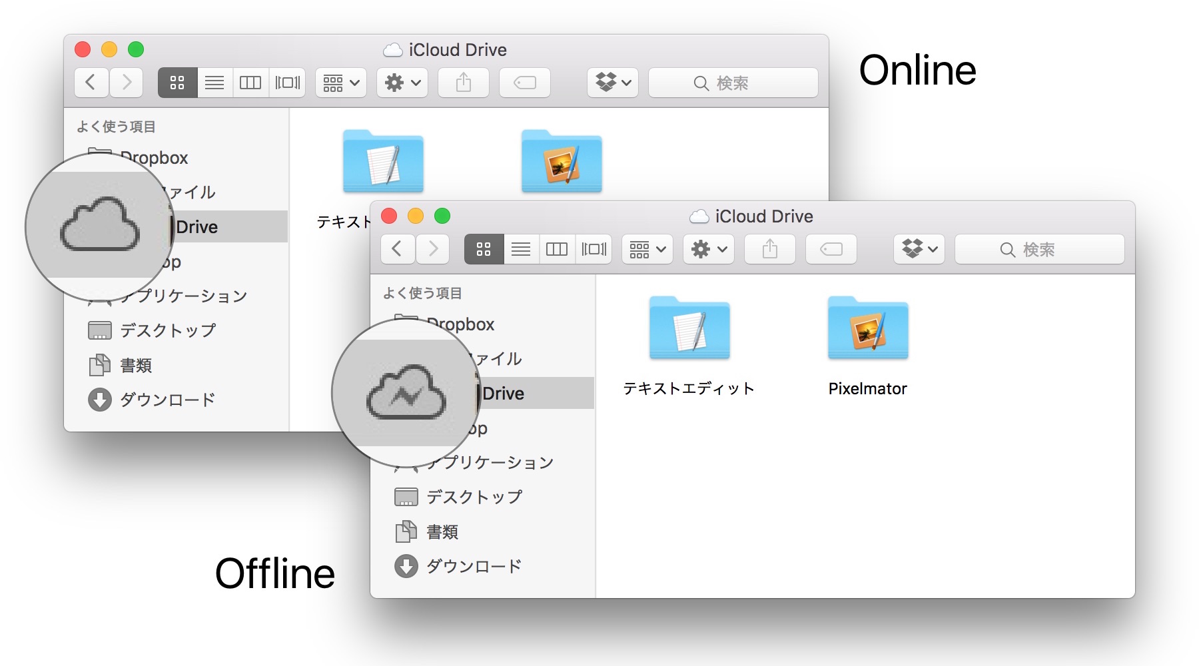This screenshot has width=1199, height=666.
Task: Open gear action menu in Online window
Action: pyautogui.click(x=402, y=83)
